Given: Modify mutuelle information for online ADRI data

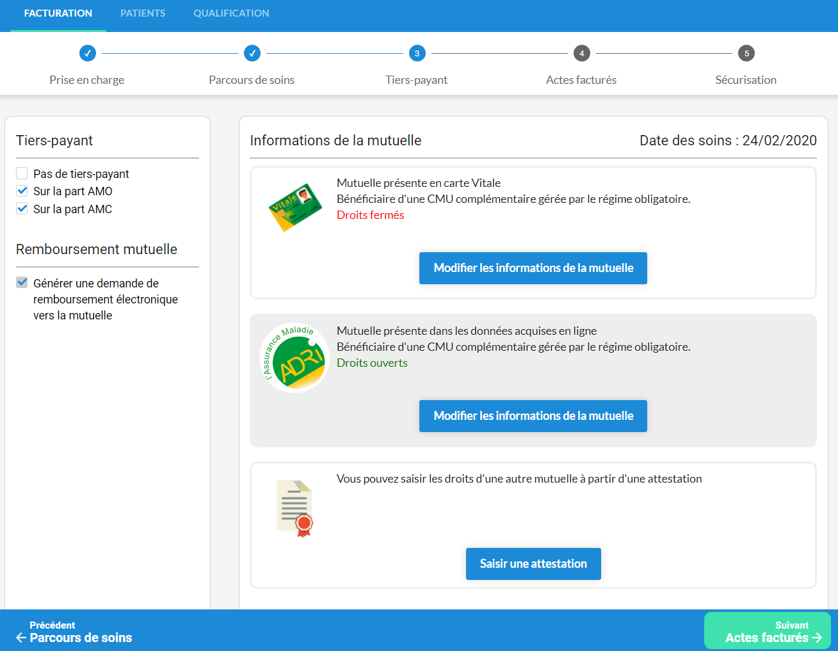Looking at the screenshot, I should (x=533, y=416).
